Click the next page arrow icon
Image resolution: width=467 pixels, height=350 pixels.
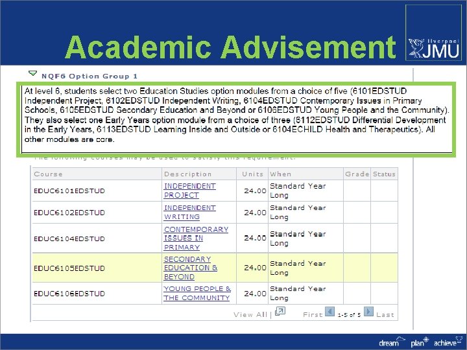click(x=368, y=312)
